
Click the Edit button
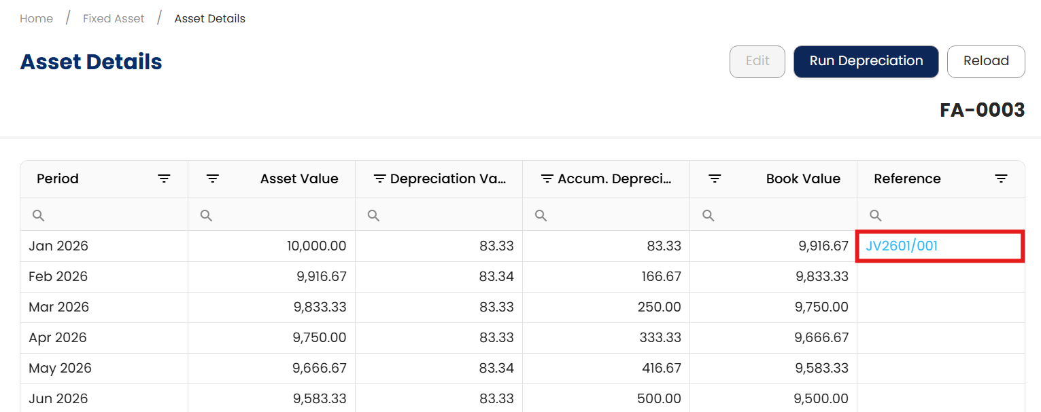pos(757,61)
